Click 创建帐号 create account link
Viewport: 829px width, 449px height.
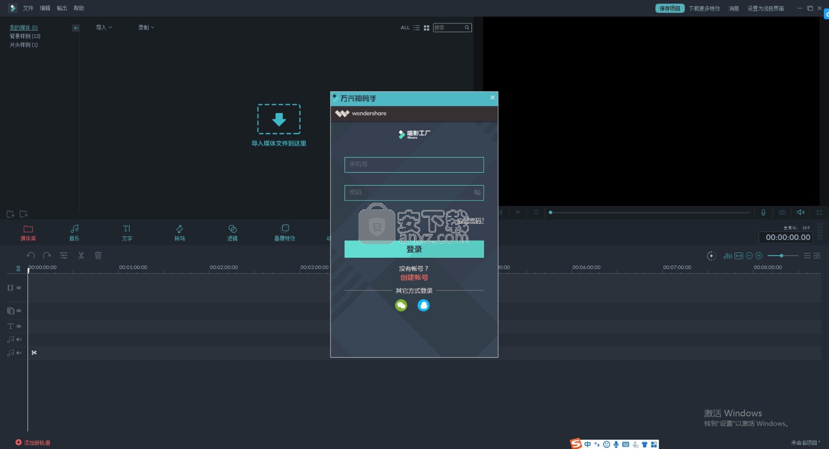[x=414, y=278]
